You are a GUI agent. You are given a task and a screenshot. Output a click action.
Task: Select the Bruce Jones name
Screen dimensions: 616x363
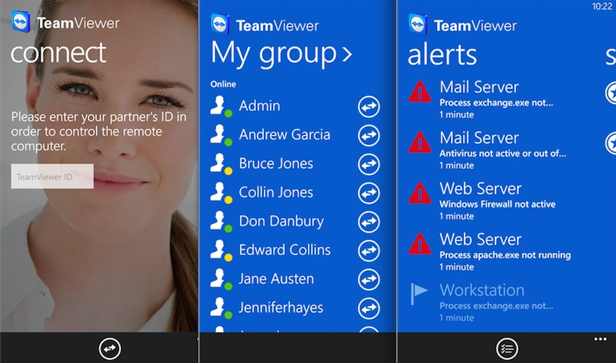coord(276,164)
